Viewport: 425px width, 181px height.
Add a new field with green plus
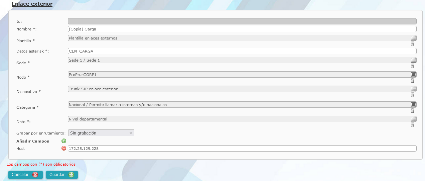(64, 141)
